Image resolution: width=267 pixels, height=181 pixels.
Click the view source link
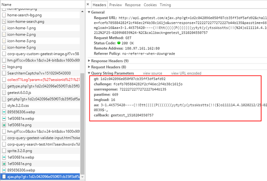(152, 73)
